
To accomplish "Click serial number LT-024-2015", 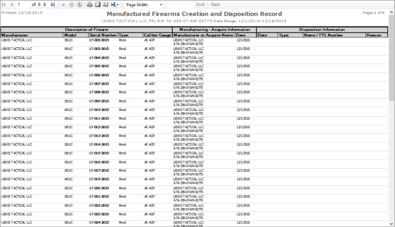I will click(x=99, y=222).
